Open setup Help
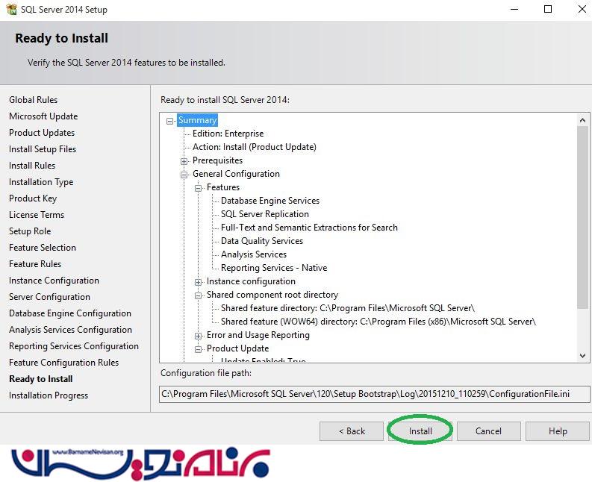592x482 pixels. coord(558,431)
